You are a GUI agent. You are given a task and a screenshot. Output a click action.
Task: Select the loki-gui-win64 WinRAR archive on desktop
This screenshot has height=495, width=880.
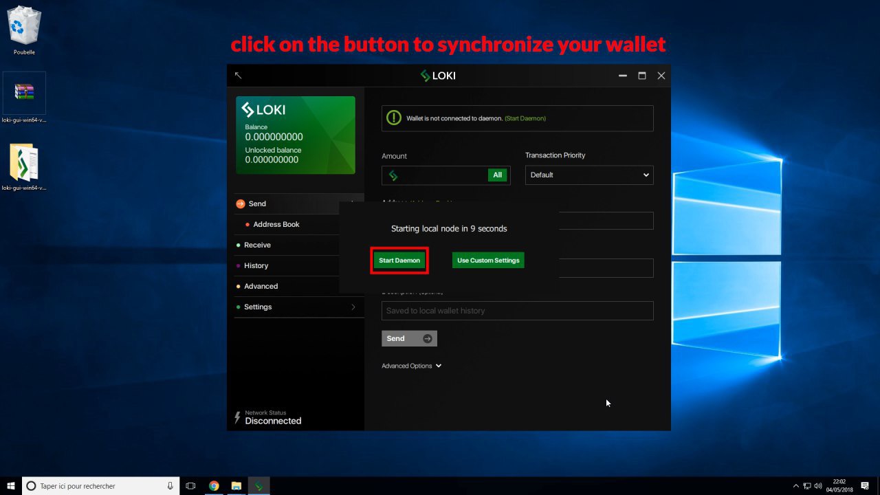click(24, 98)
